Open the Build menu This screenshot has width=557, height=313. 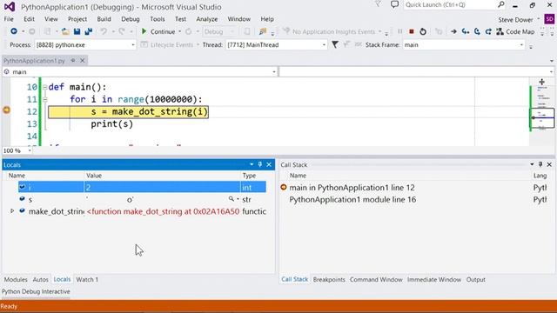click(104, 19)
